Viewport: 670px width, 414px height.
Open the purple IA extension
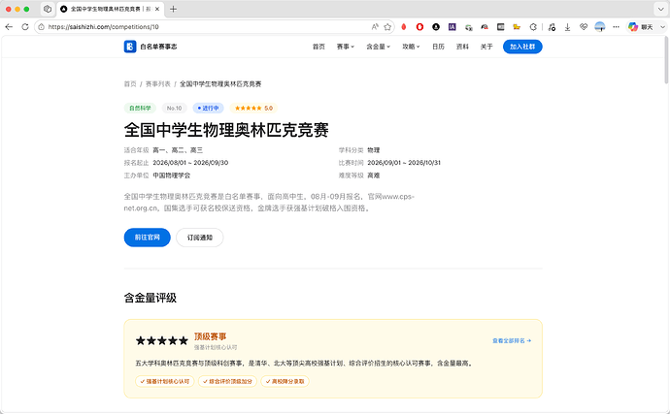pos(452,27)
